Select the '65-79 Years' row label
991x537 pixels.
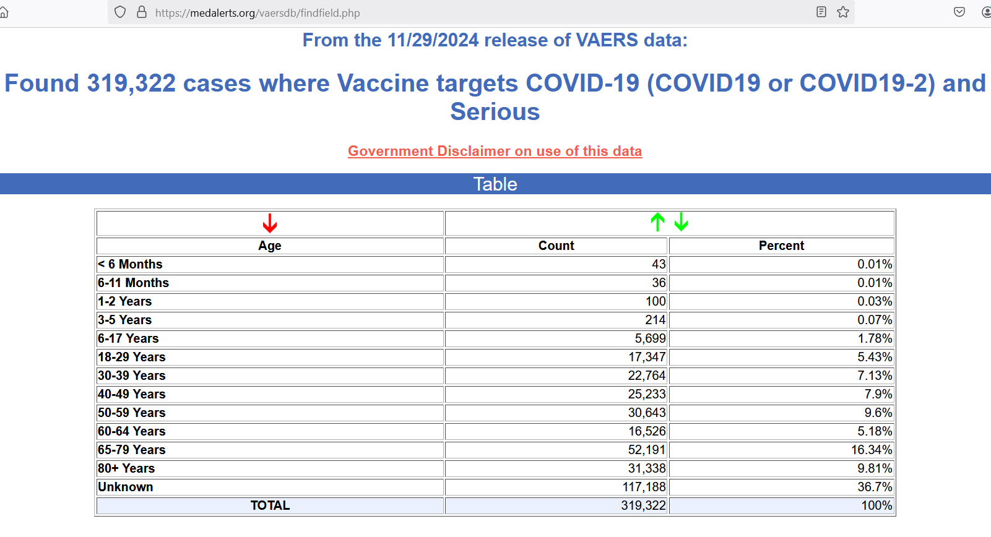131,450
